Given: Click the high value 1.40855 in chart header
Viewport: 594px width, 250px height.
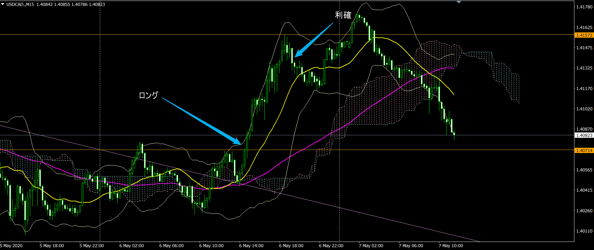Looking at the screenshot, I should [62, 4].
